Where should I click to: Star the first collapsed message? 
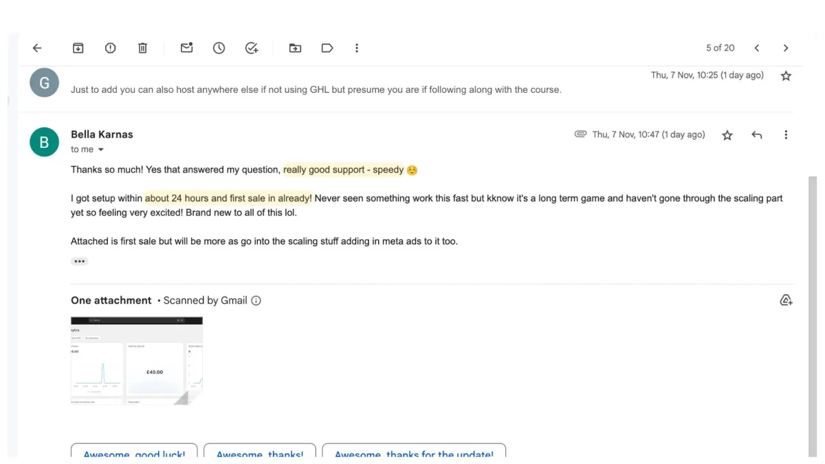pos(786,76)
